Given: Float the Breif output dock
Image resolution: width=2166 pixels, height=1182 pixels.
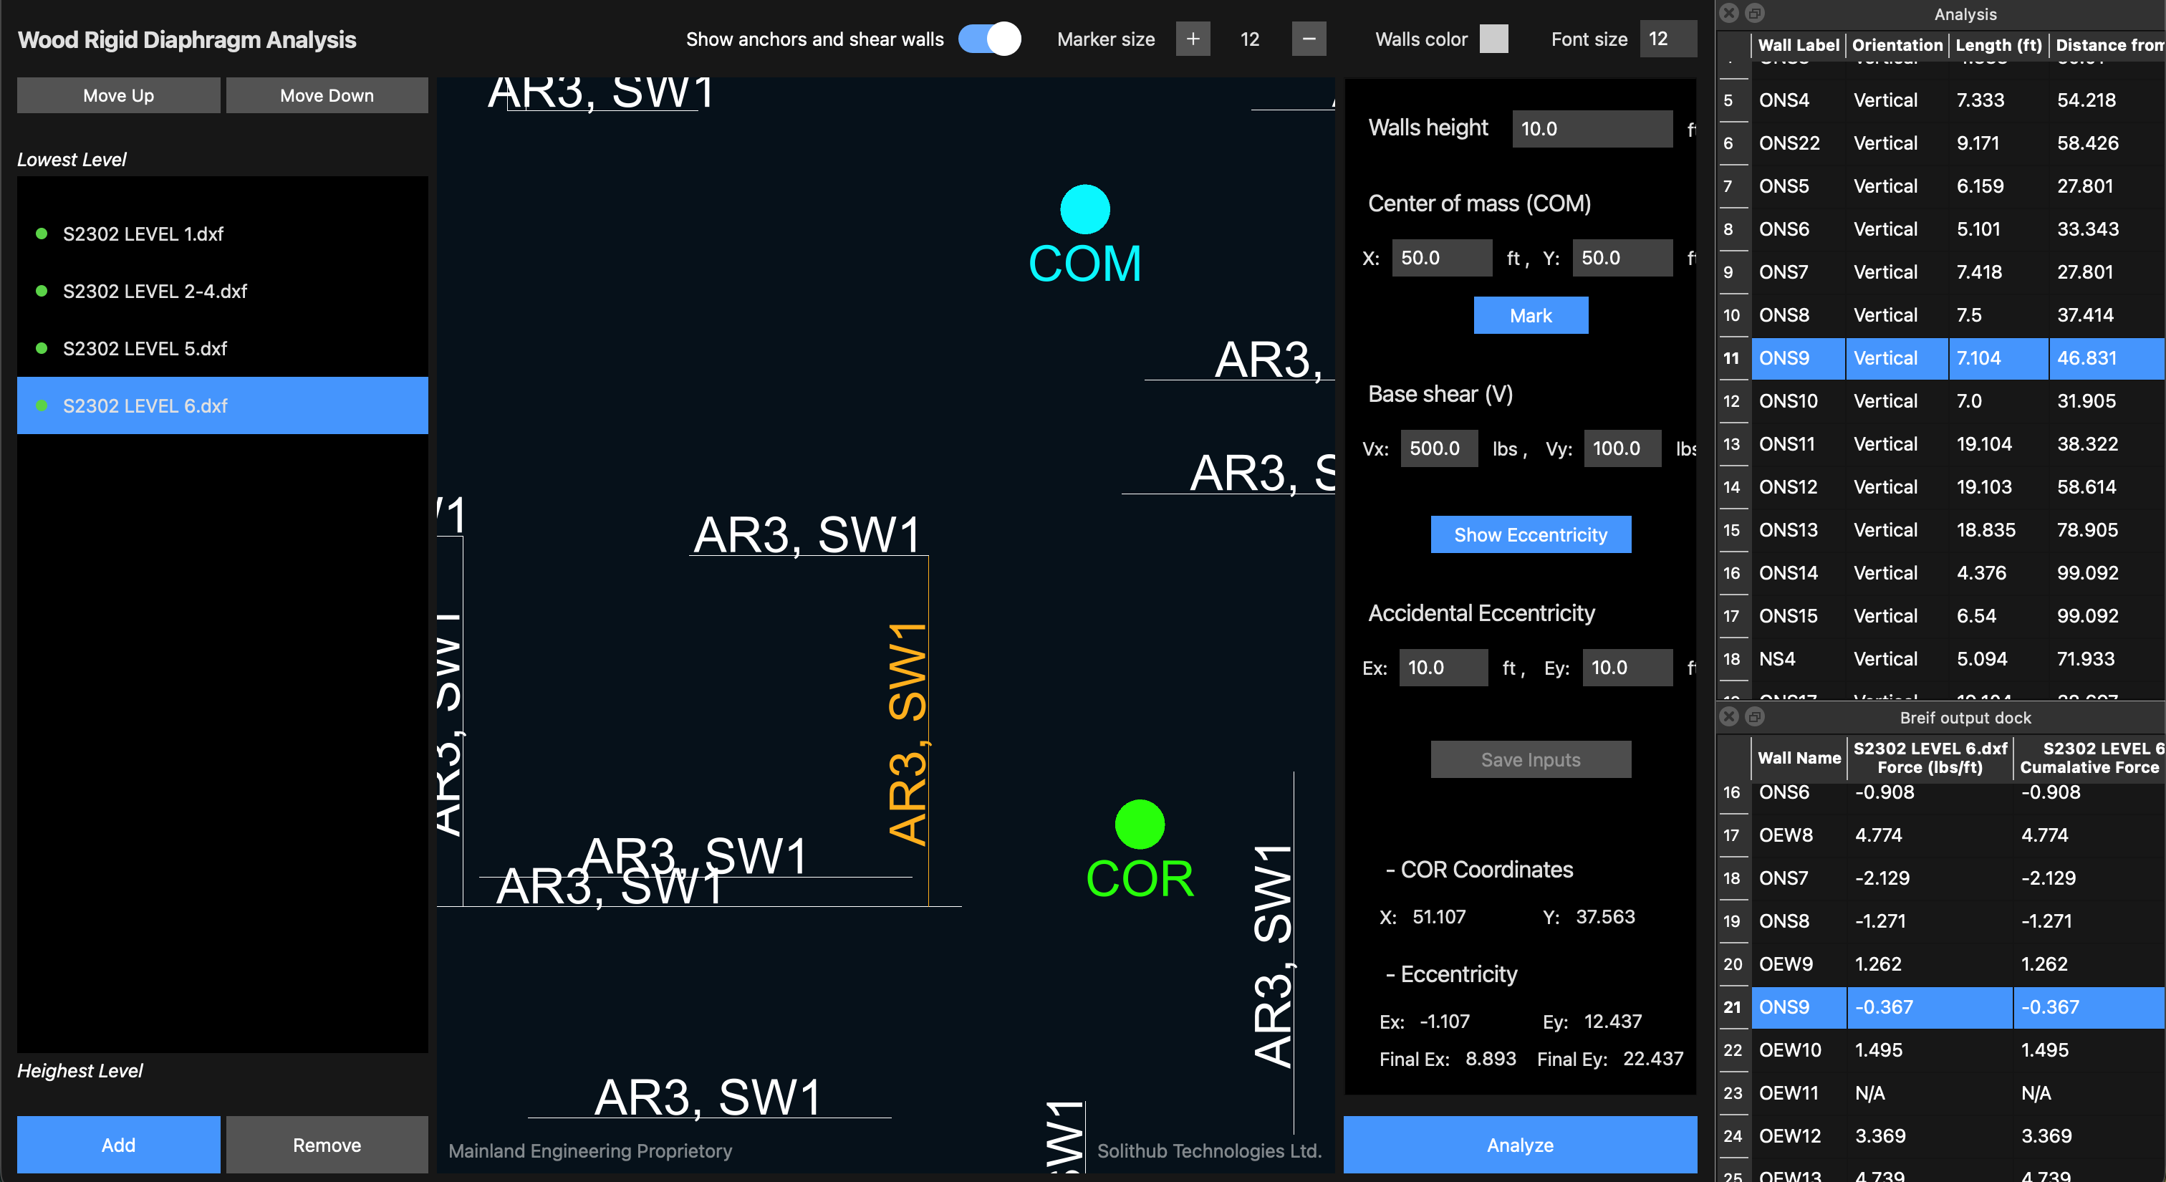Looking at the screenshot, I should pos(1754,716).
